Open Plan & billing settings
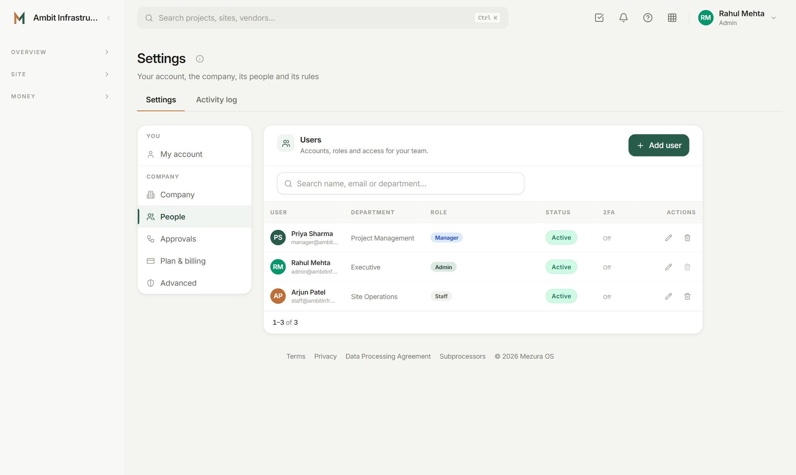 pyautogui.click(x=195, y=261)
